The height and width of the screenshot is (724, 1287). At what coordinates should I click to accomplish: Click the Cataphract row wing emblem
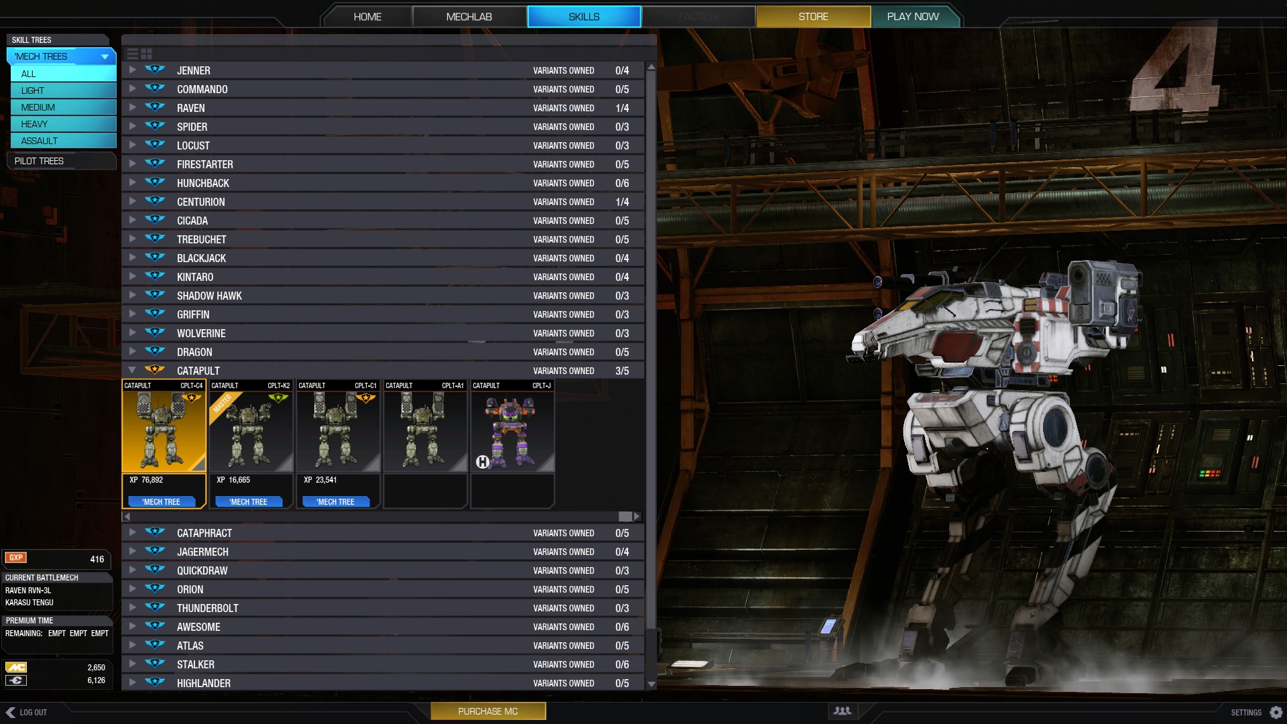(x=155, y=532)
